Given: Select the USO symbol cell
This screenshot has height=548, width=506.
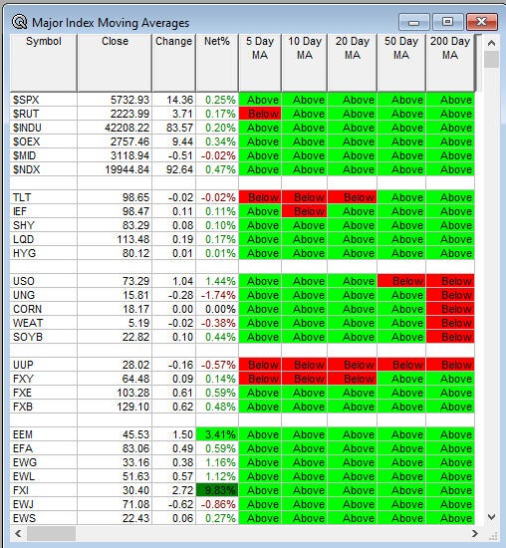Looking at the screenshot, I should coord(44,281).
